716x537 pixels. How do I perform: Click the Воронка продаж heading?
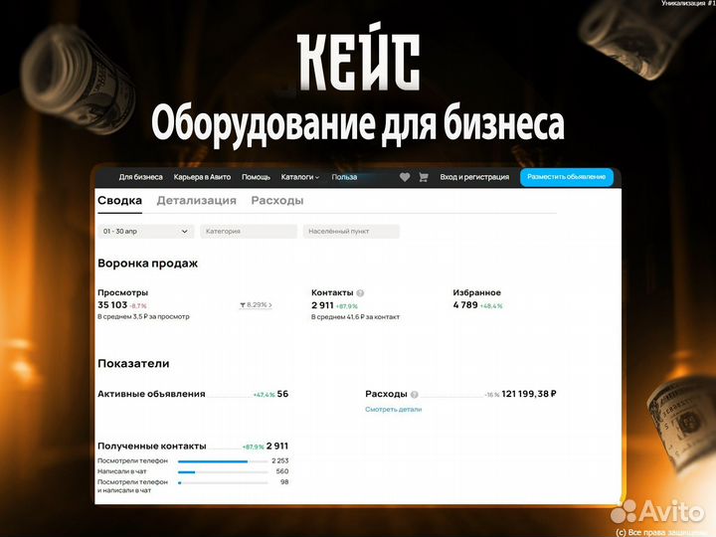(x=147, y=264)
